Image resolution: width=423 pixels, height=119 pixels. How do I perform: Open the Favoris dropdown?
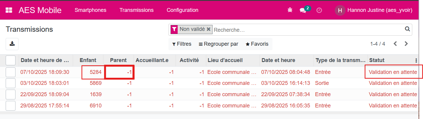pos(257,44)
